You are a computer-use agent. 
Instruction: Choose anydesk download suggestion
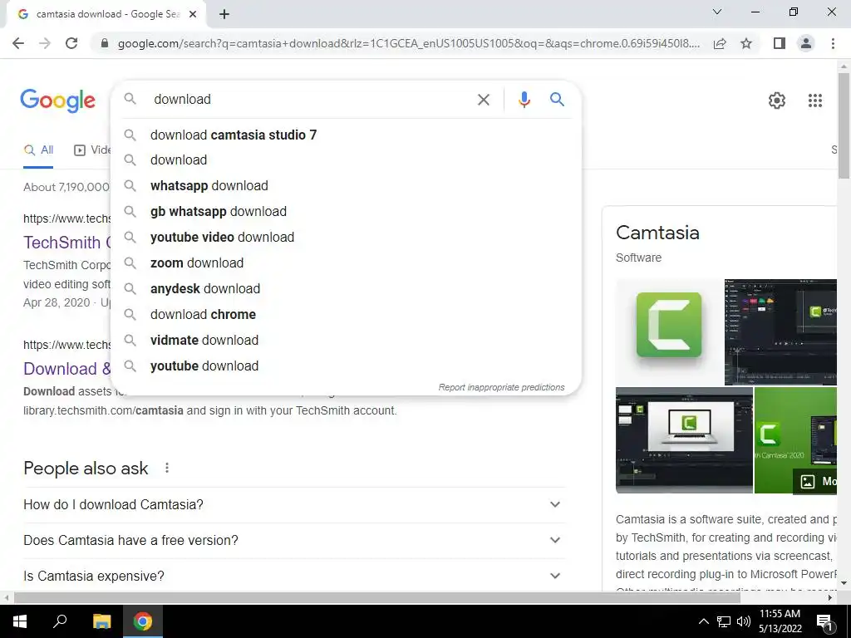(x=346, y=288)
